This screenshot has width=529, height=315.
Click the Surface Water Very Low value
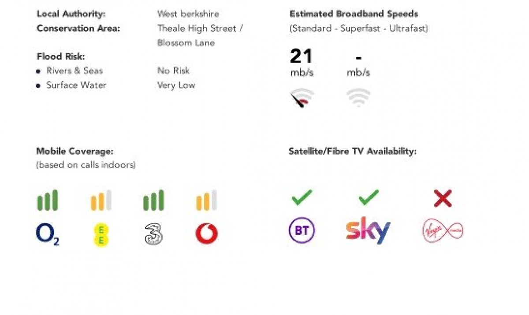click(176, 85)
